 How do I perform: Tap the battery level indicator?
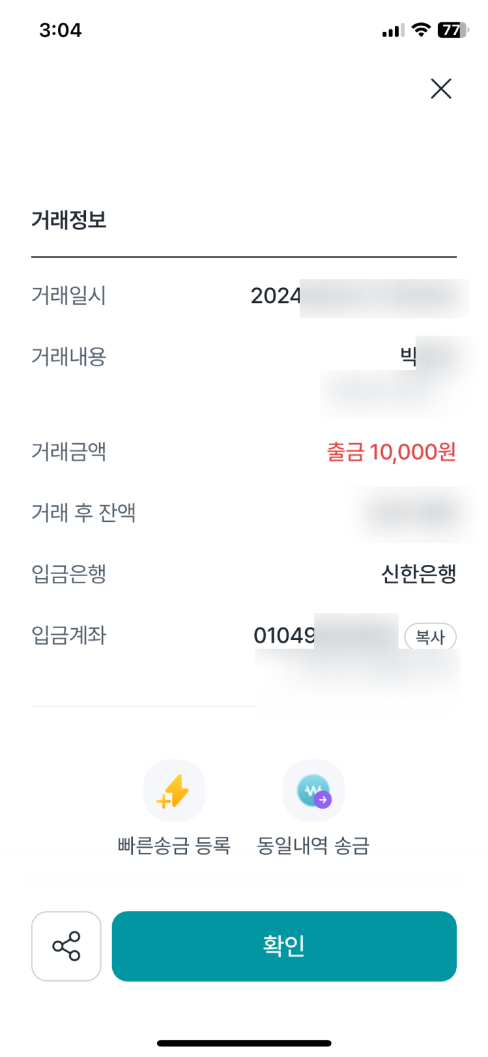tap(452, 30)
